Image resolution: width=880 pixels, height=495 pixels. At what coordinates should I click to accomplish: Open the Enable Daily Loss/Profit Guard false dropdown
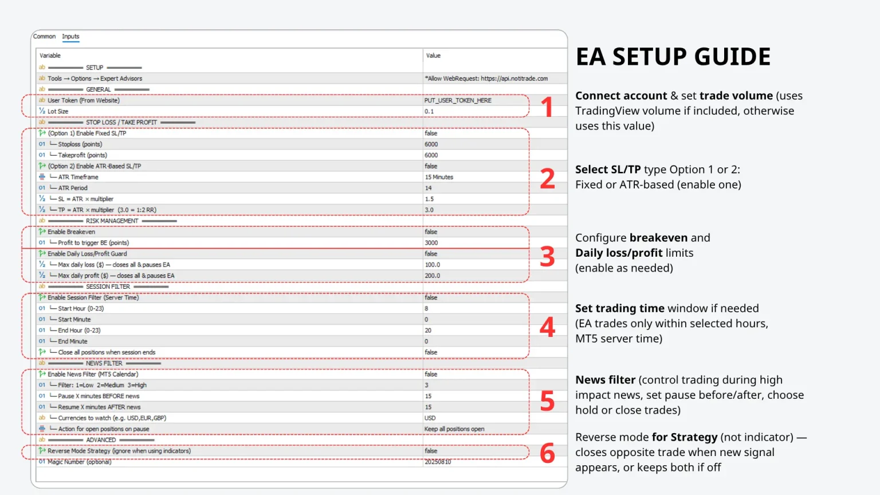431,254
